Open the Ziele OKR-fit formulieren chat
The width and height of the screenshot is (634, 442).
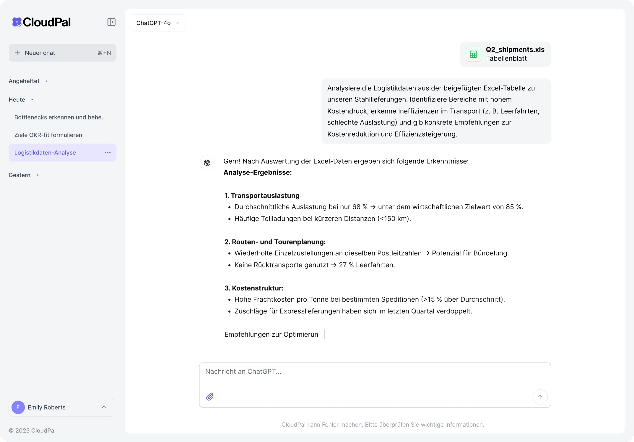(48, 135)
